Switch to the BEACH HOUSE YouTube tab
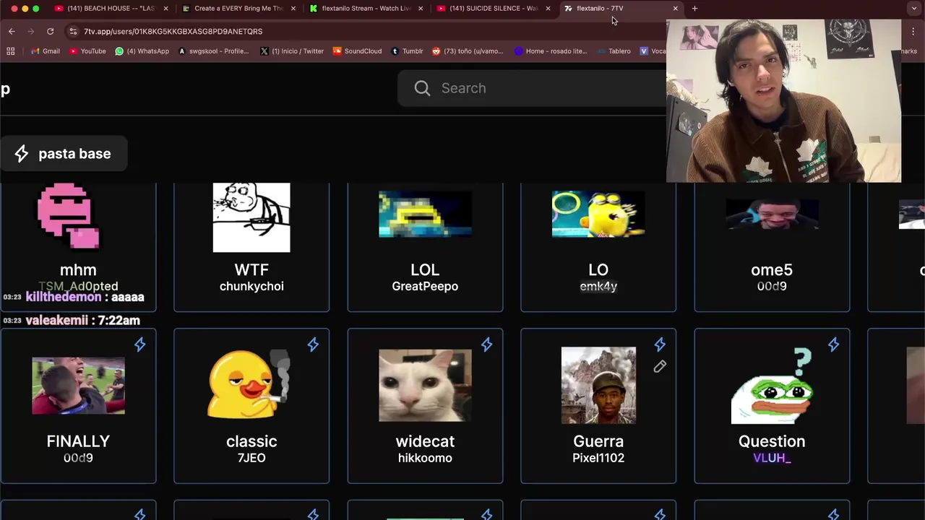Screen dimensions: 925x520 pyautogui.click(x=111, y=9)
